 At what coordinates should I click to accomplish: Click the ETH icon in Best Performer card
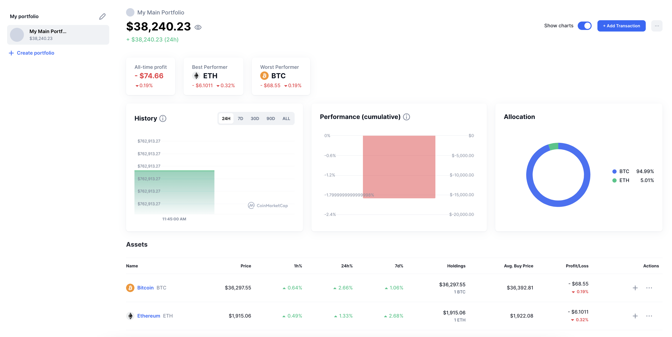click(x=196, y=76)
